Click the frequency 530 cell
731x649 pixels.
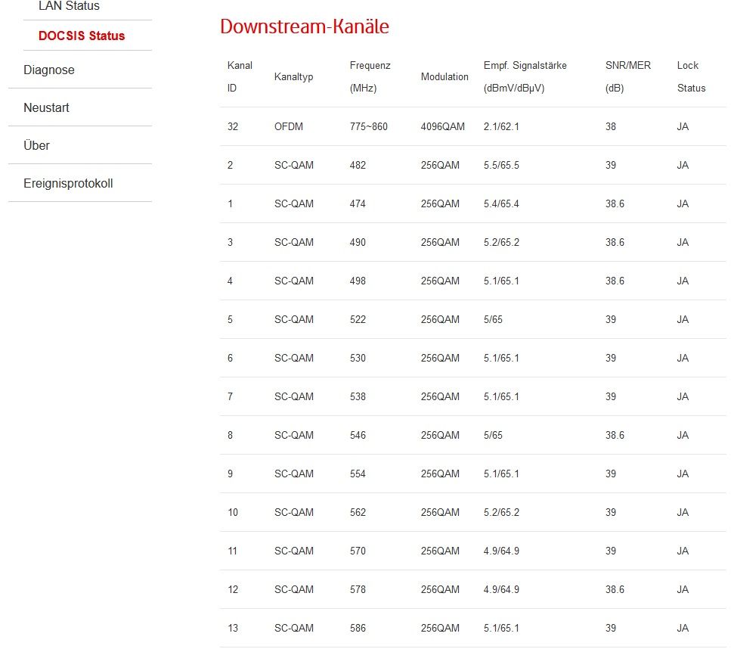pos(358,358)
